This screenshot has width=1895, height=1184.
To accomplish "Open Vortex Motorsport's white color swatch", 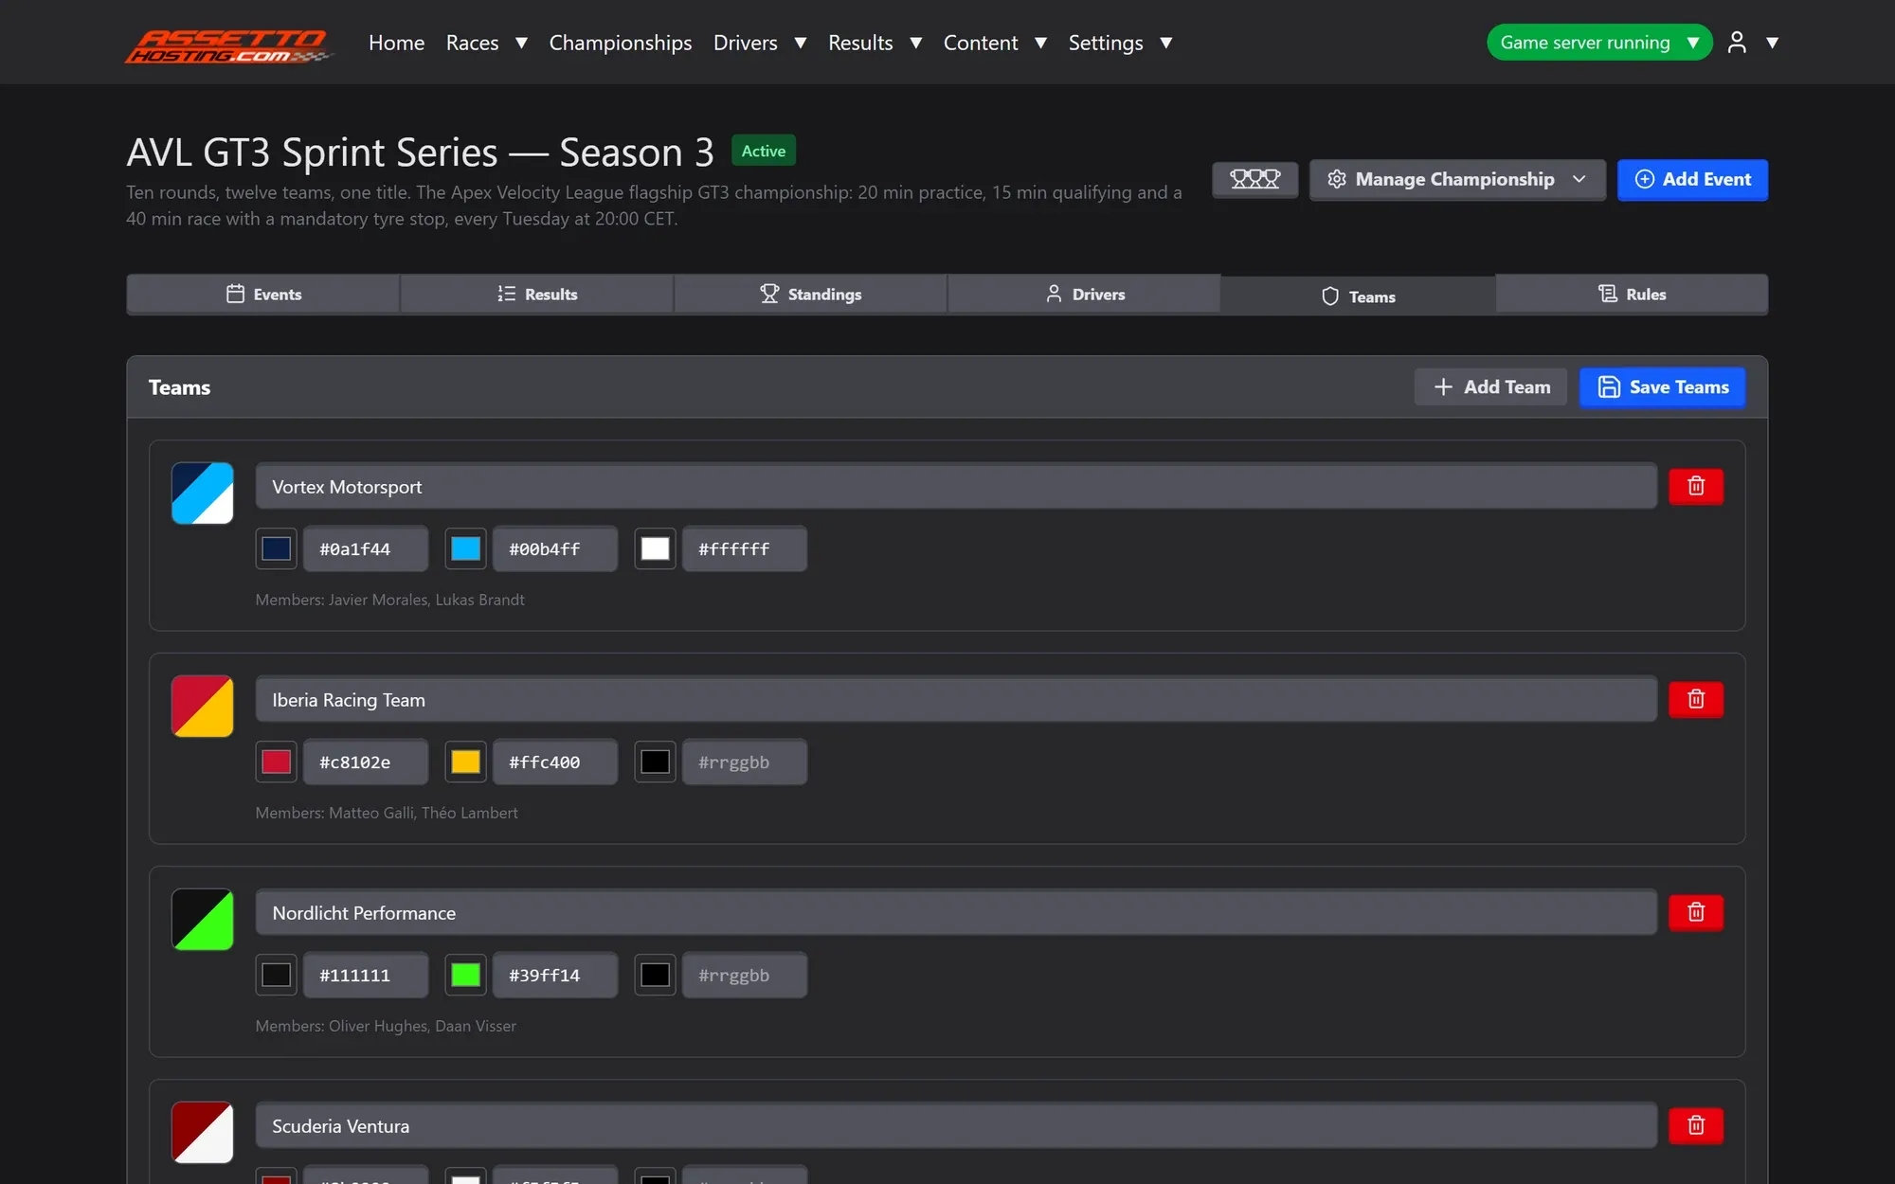I will (x=655, y=549).
